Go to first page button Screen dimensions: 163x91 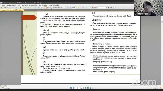tap(71, 88)
